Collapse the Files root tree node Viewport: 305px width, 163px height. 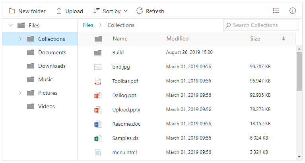click(11, 26)
